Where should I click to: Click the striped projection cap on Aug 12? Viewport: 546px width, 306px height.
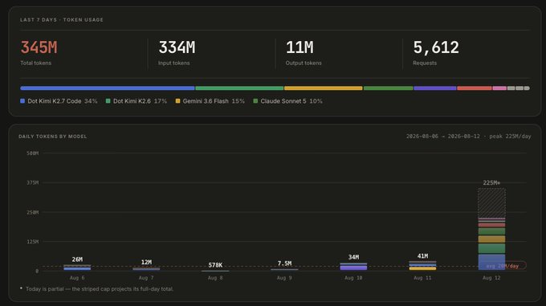pos(491,203)
